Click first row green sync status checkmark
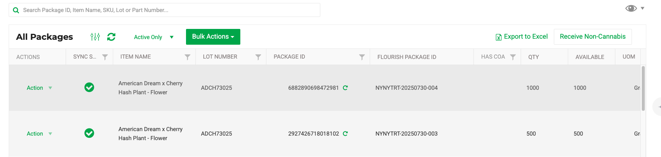 [x=89, y=88]
